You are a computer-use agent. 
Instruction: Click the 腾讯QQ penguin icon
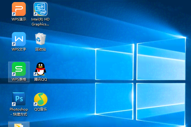pyautogui.click(x=41, y=69)
